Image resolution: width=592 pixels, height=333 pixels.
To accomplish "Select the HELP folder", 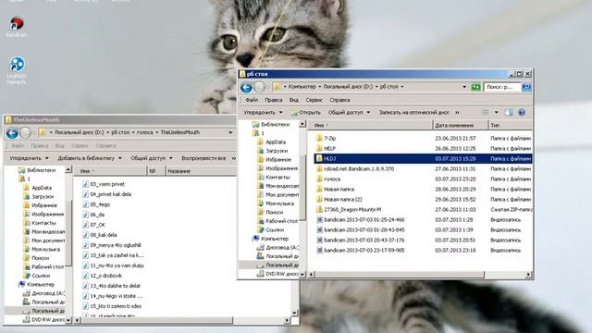I will point(326,148).
